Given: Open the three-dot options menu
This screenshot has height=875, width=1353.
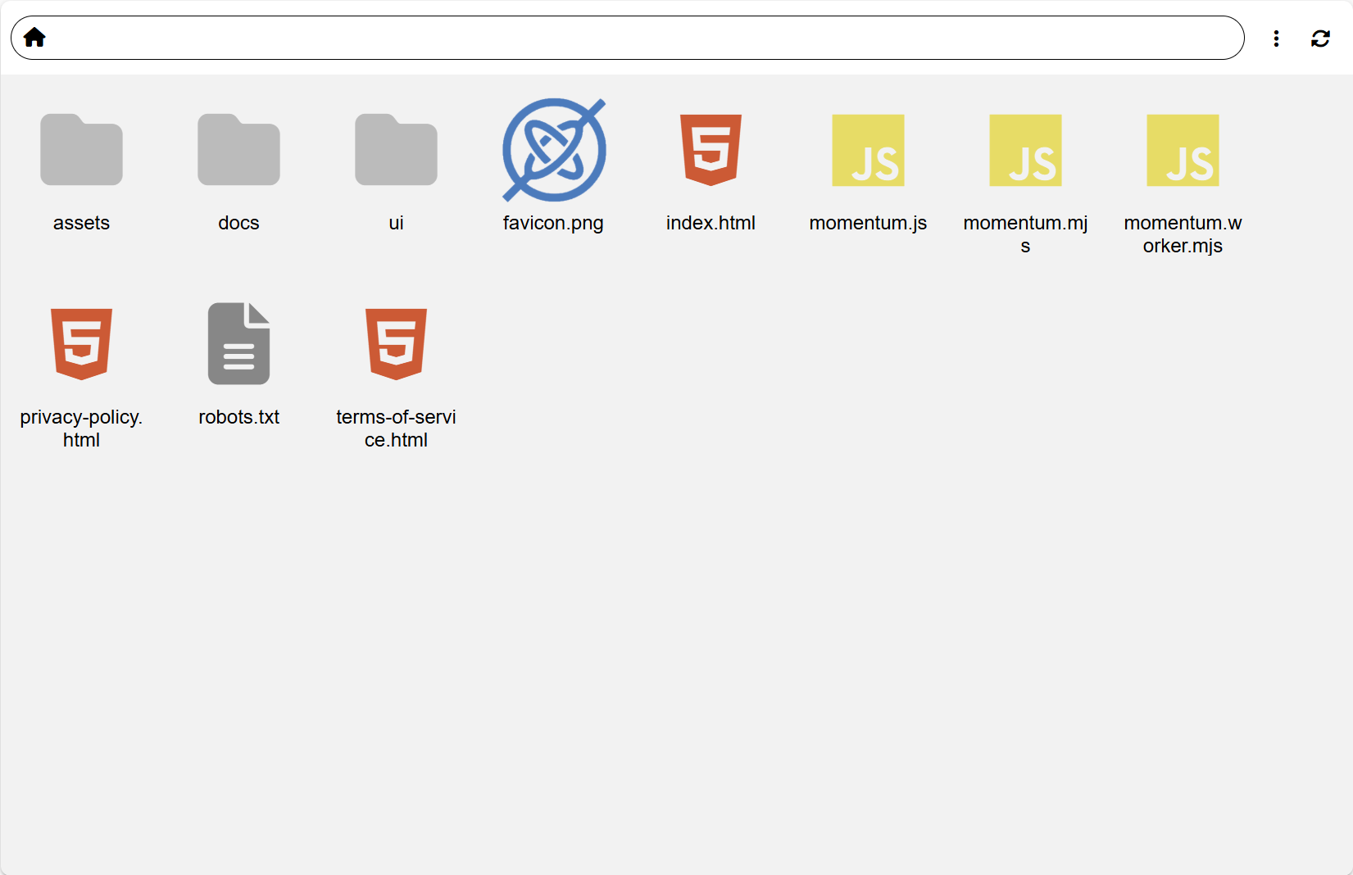Looking at the screenshot, I should pyautogui.click(x=1276, y=38).
